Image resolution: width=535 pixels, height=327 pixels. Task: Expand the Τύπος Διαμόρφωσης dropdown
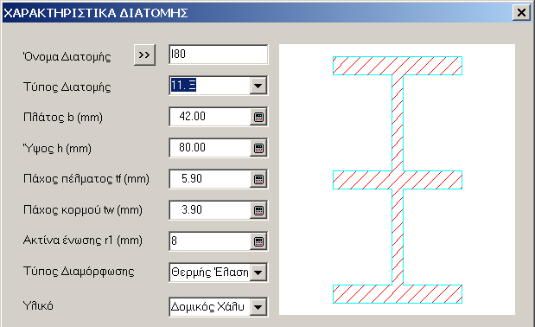point(258,272)
